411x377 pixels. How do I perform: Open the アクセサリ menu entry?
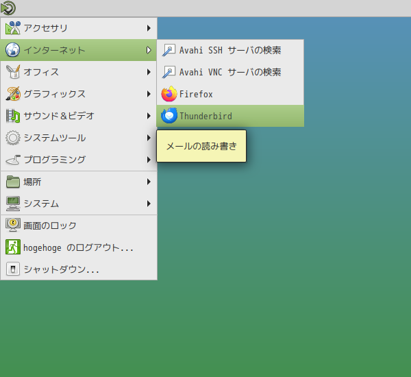pyautogui.click(x=79, y=28)
